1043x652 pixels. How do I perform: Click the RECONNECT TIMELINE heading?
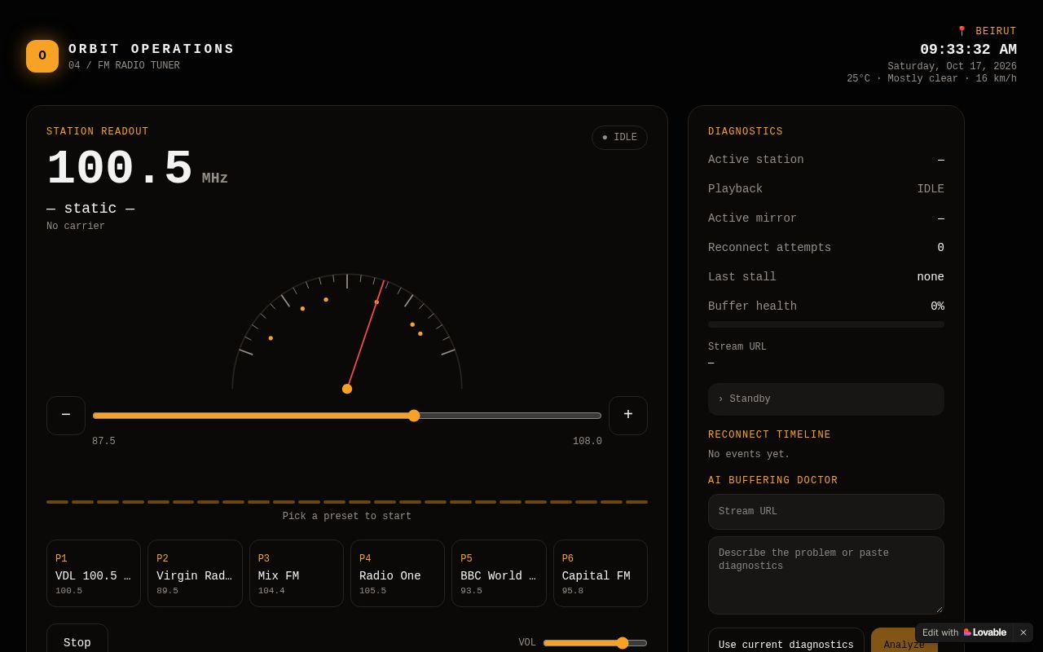769,435
